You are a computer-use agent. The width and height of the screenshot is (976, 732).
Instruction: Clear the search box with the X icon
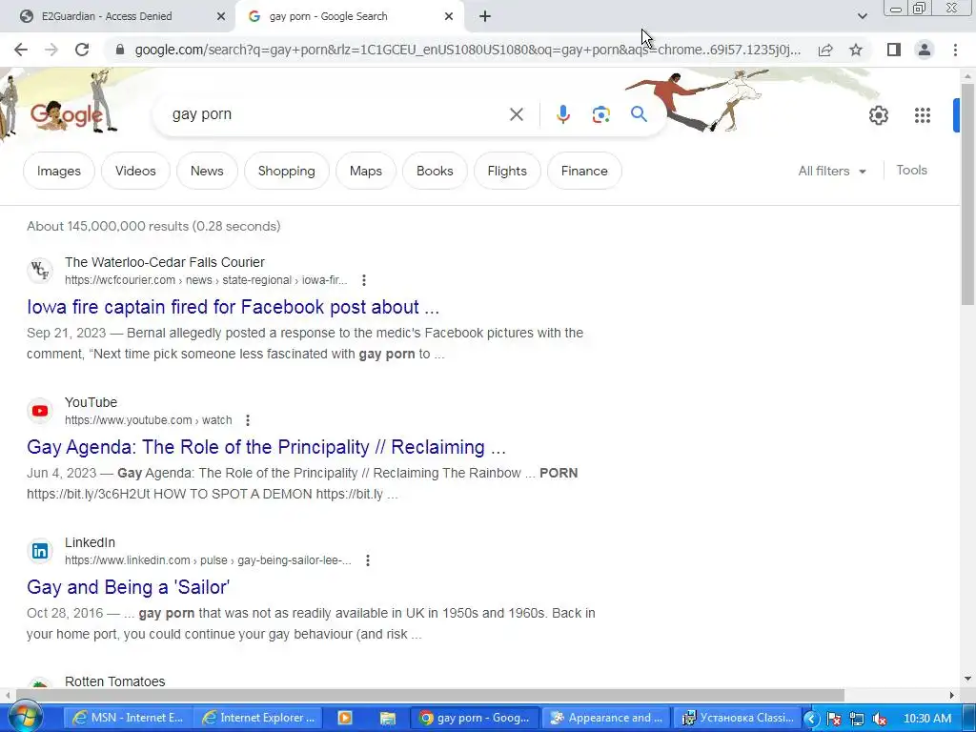[x=516, y=114]
